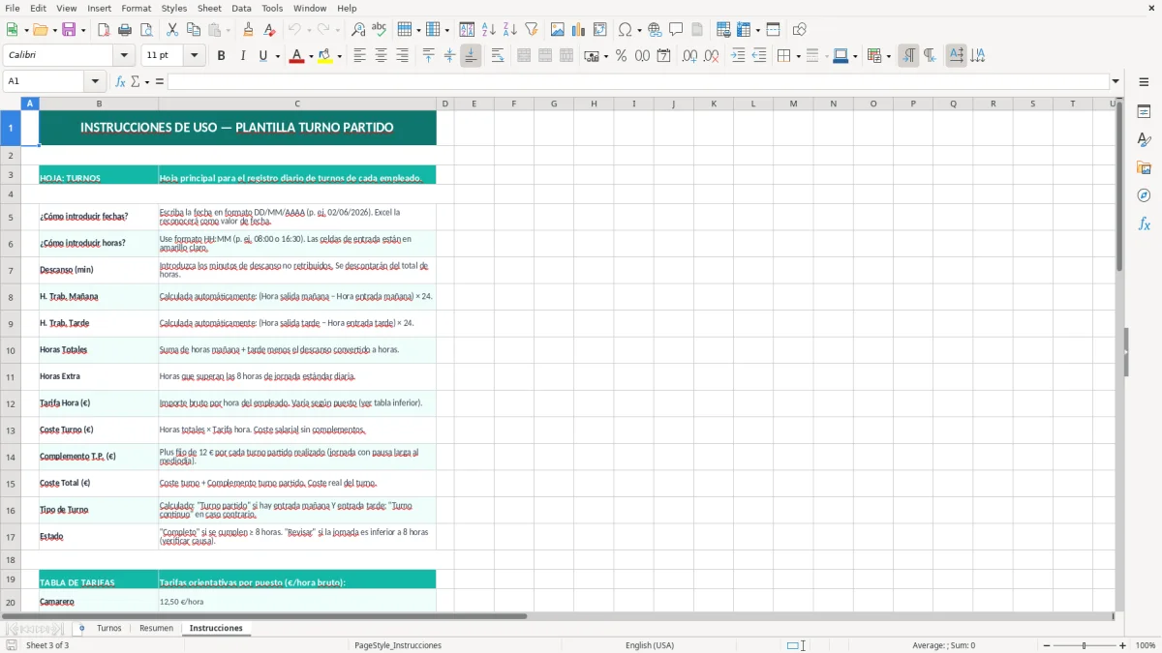Open the sidebar Navigator panel
Viewport: 1162px width, 653px height.
pyautogui.click(x=1144, y=195)
